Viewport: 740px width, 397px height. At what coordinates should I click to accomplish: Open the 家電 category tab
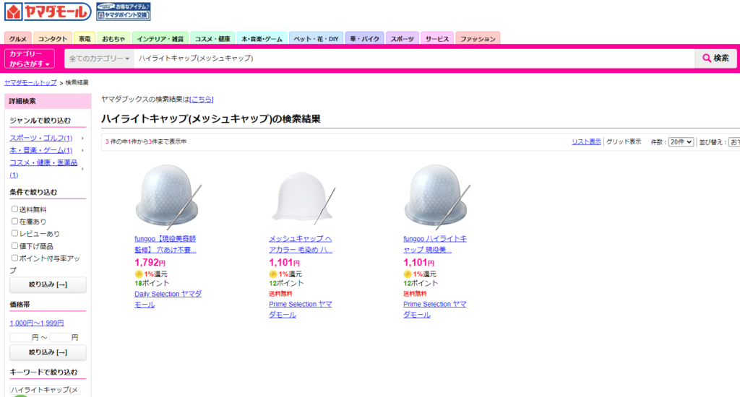click(x=85, y=39)
